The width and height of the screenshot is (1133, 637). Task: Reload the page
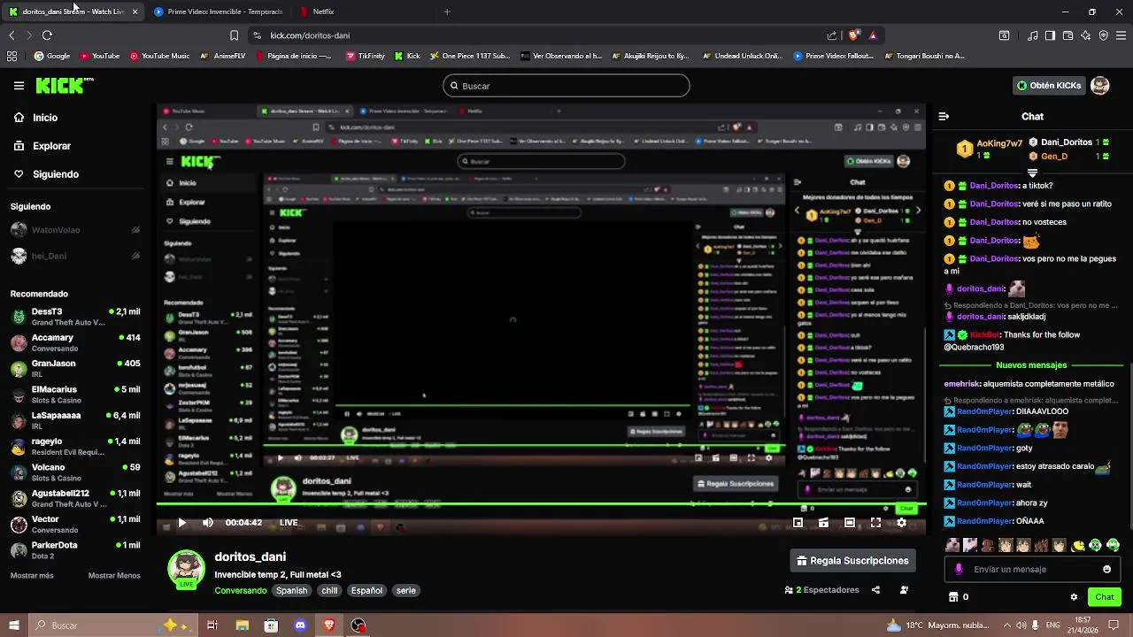tap(47, 35)
